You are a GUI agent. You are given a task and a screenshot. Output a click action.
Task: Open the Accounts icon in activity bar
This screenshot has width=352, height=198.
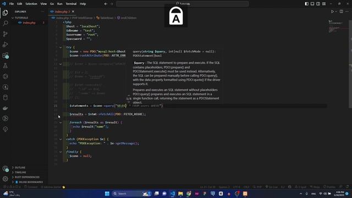tap(5, 168)
